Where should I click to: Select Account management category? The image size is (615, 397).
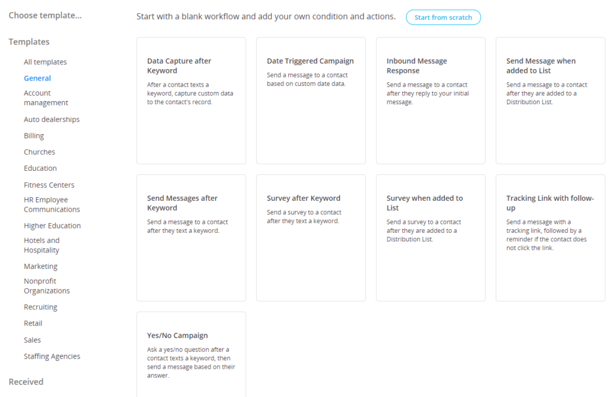[46, 98]
